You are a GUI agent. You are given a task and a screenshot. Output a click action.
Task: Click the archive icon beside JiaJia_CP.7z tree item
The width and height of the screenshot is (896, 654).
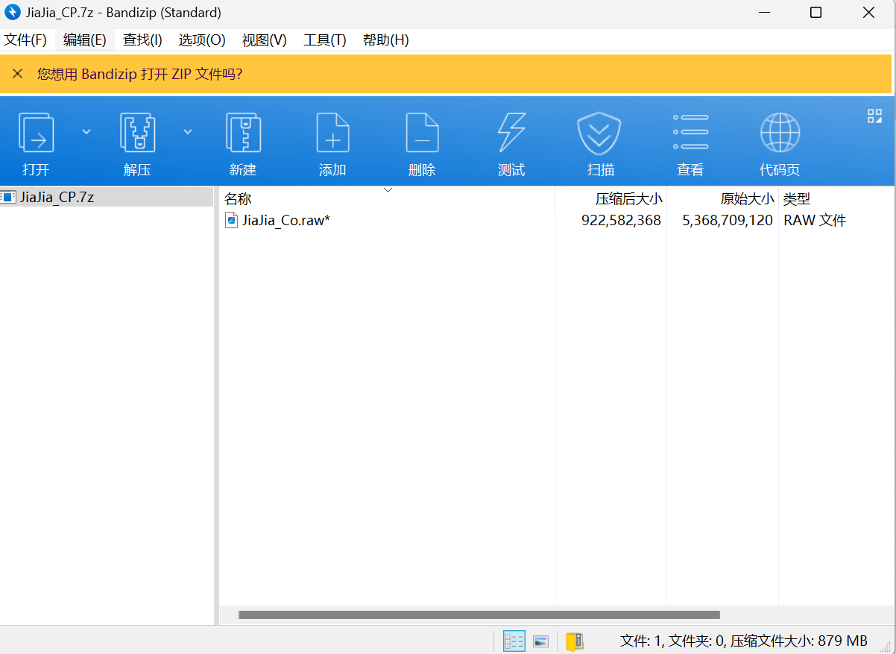(8, 197)
